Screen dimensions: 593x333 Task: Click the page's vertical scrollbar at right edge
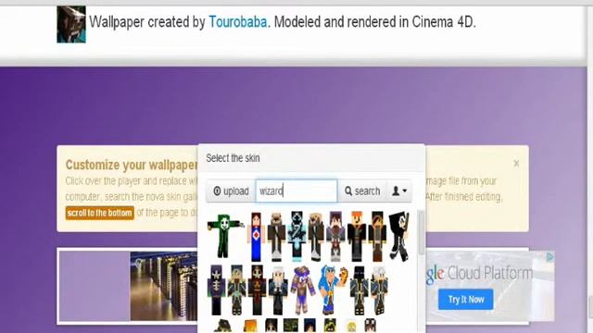pyautogui.click(x=590, y=308)
